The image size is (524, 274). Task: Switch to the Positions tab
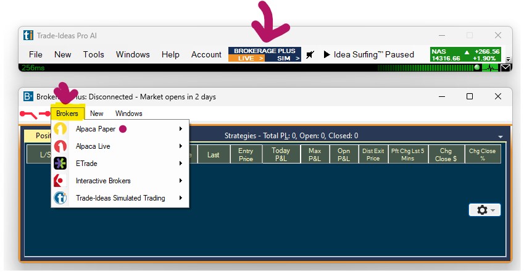38,136
